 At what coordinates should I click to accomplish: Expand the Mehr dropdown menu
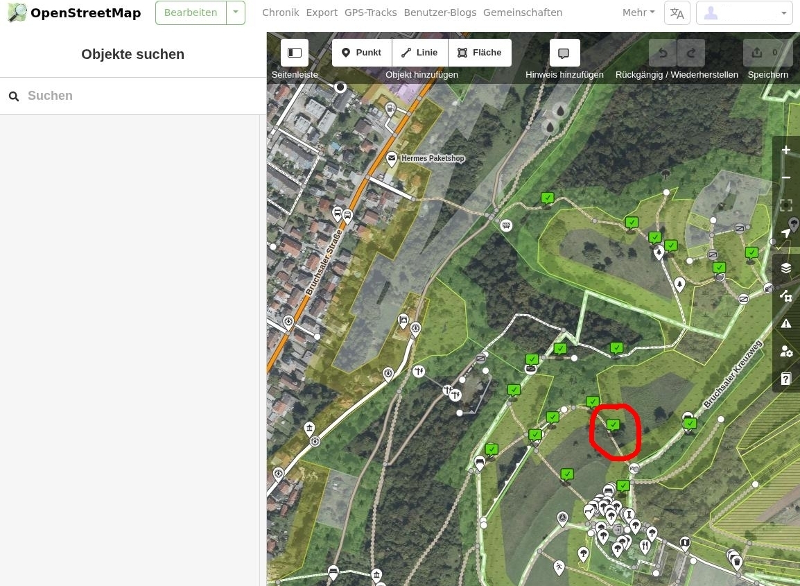pyautogui.click(x=638, y=12)
